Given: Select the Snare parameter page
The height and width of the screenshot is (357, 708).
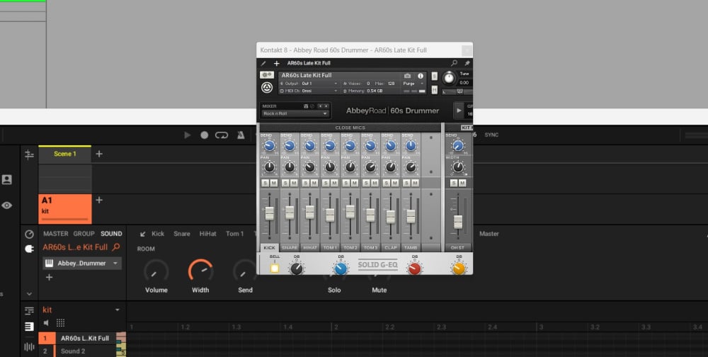Looking at the screenshot, I should coord(182,234).
